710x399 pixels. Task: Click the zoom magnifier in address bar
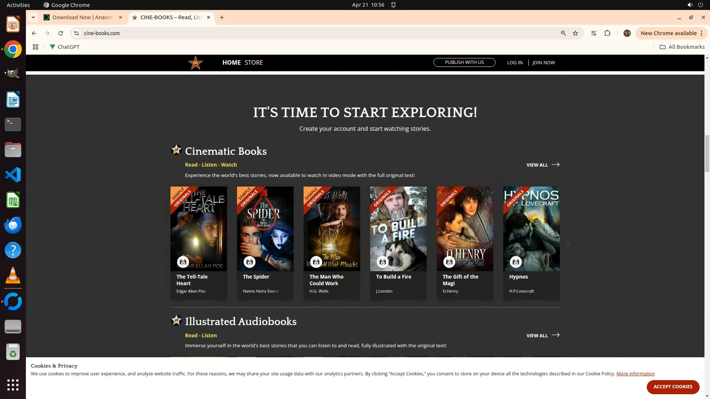(563, 33)
